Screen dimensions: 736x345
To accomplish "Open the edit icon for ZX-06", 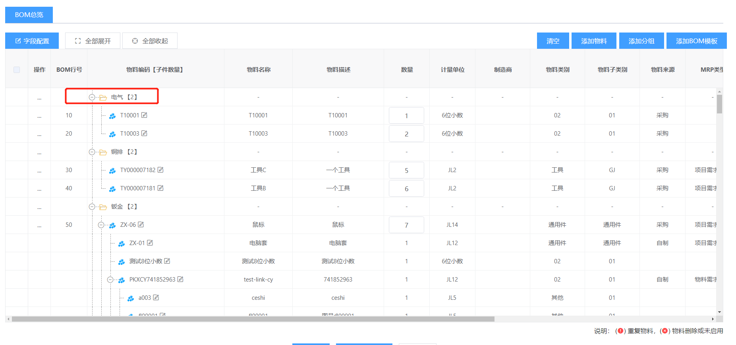I will point(141,224).
